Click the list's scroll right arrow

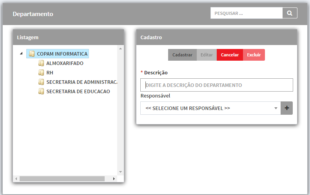pos(114,179)
